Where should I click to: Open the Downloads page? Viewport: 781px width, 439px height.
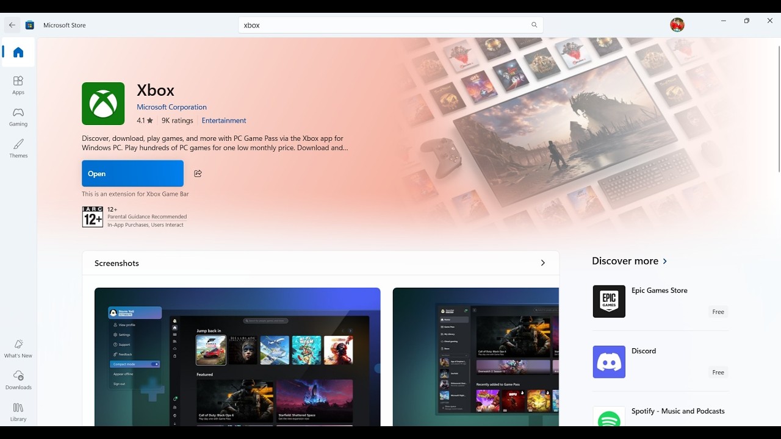(18, 380)
